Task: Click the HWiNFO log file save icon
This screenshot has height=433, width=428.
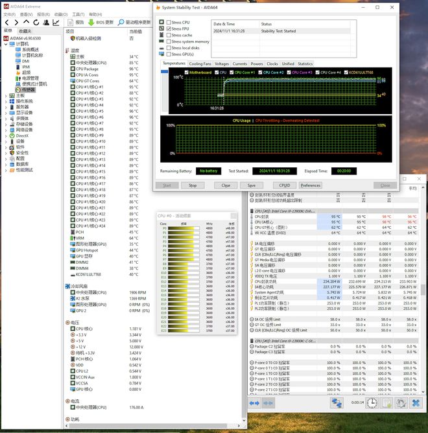Action: coord(387,403)
